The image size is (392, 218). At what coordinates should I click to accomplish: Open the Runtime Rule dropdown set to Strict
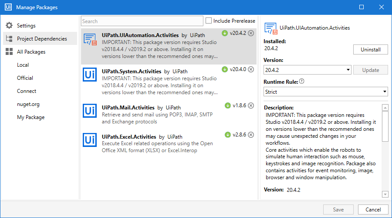click(x=325, y=92)
